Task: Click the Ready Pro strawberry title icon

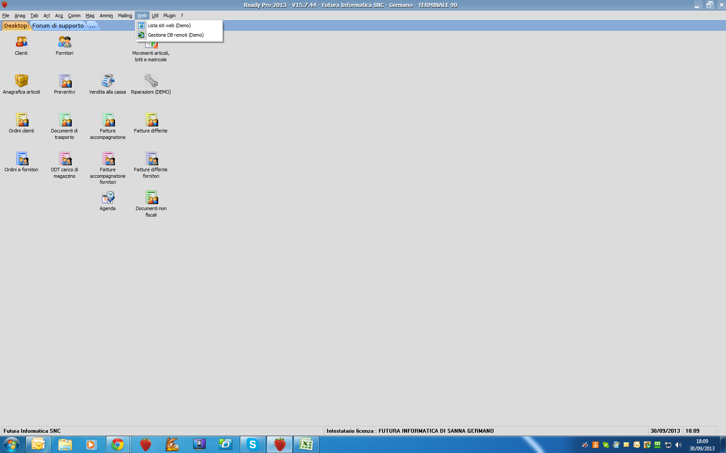Action: point(4,5)
